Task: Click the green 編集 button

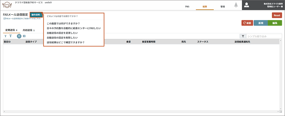Action: [x=275, y=23]
